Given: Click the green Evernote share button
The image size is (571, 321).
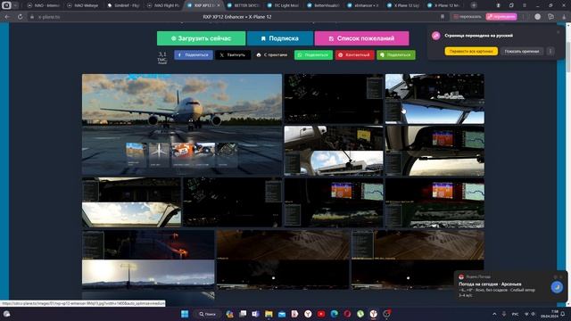Looking at the screenshot, I should pos(396,55).
